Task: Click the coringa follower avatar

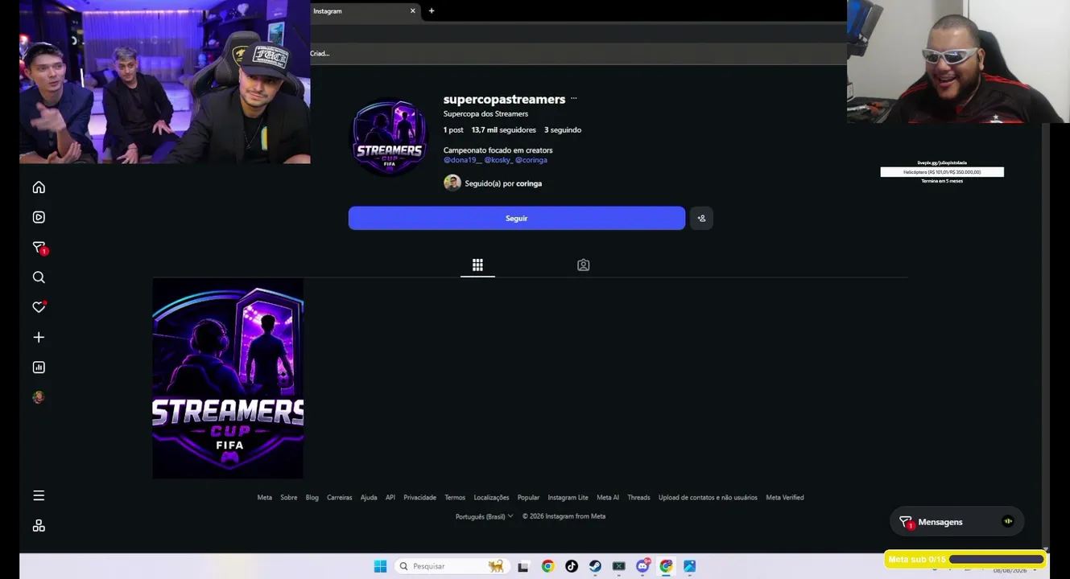Action: tap(452, 183)
